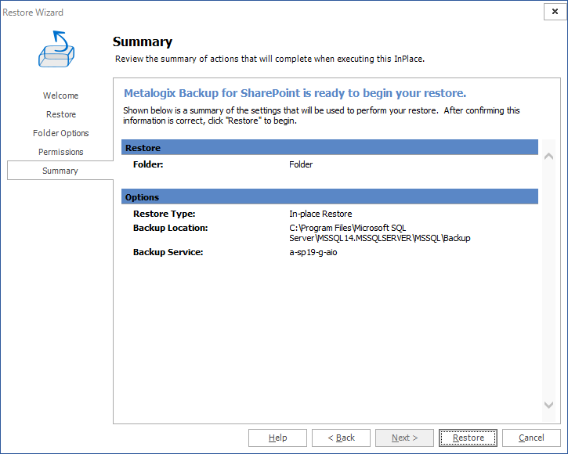Click the Backup Location path text
The height and width of the screenshot is (454, 568).
(x=379, y=232)
